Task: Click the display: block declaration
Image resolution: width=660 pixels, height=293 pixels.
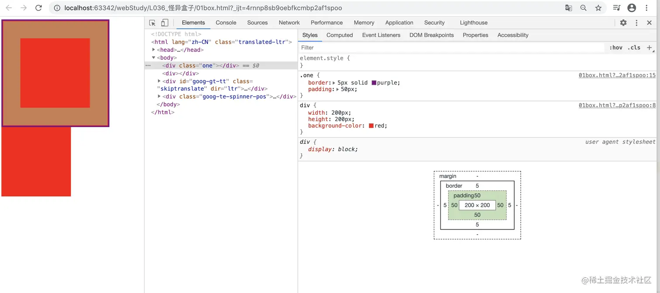Action: (333, 149)
